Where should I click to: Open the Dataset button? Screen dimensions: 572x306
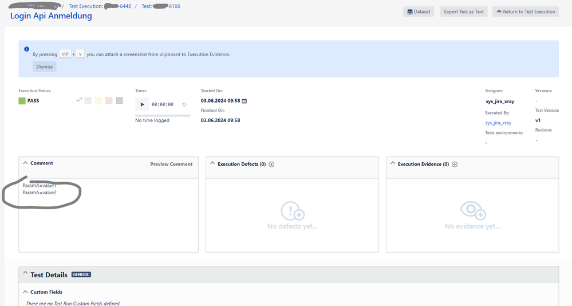coord(419,11)
